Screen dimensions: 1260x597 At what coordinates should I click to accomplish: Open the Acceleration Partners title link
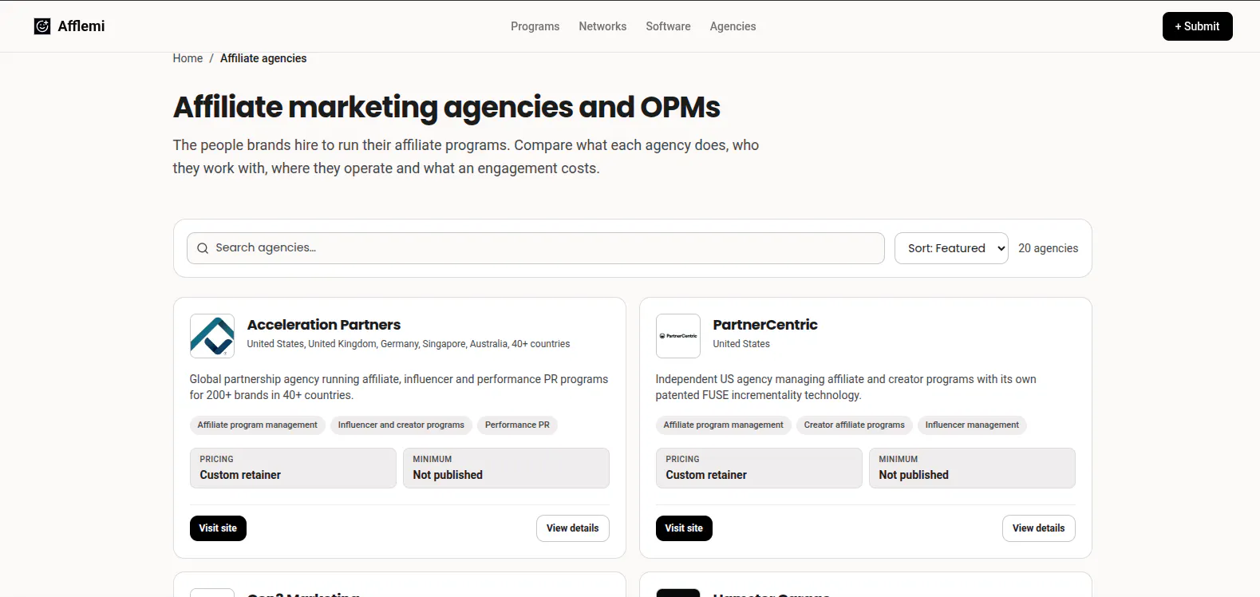pos(324,325)
